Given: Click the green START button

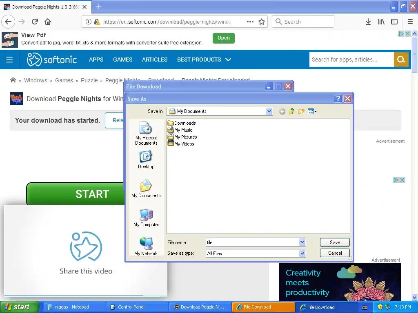Looking at the screenshot, I should pyautogui.click(x=76, y=194).
